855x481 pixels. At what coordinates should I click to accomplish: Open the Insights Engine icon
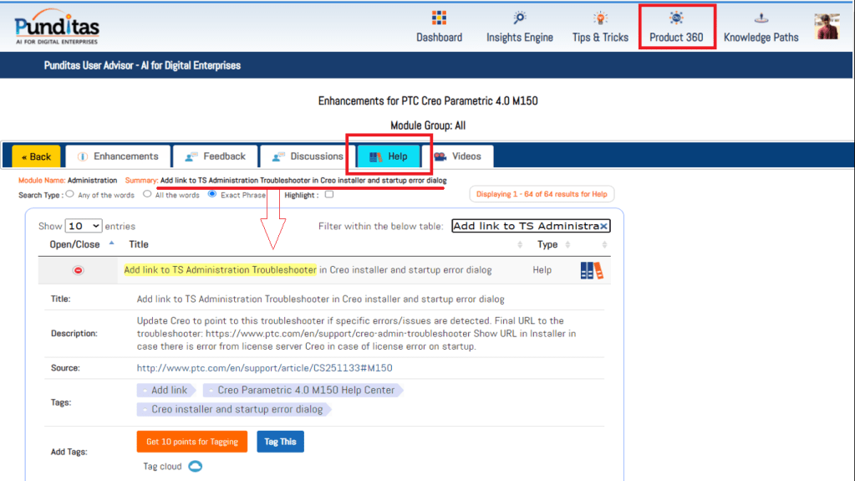520,18
